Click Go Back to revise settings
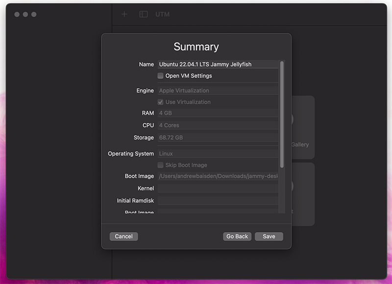This screenshot has height=284, width=392. [237, 237]
